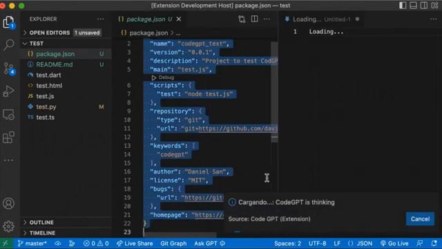Screen dimensions: 442x249
Task: Change file encoding UTF-8
Action: tap(317, 243)
